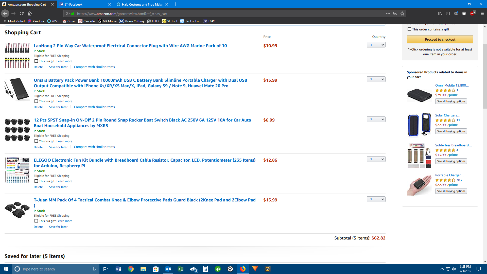The image size is (487, 274).
Task: Open Excel from the taskbar
Action: [181, 269]
